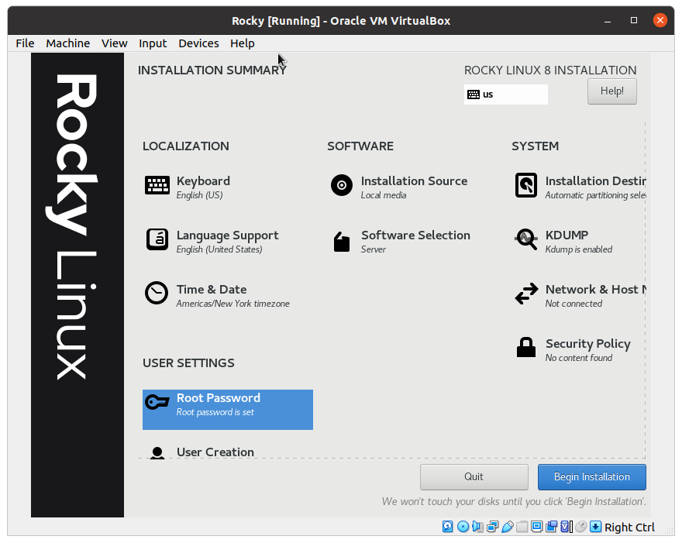Click the shared folders status bar icon

tap(522, 527)
